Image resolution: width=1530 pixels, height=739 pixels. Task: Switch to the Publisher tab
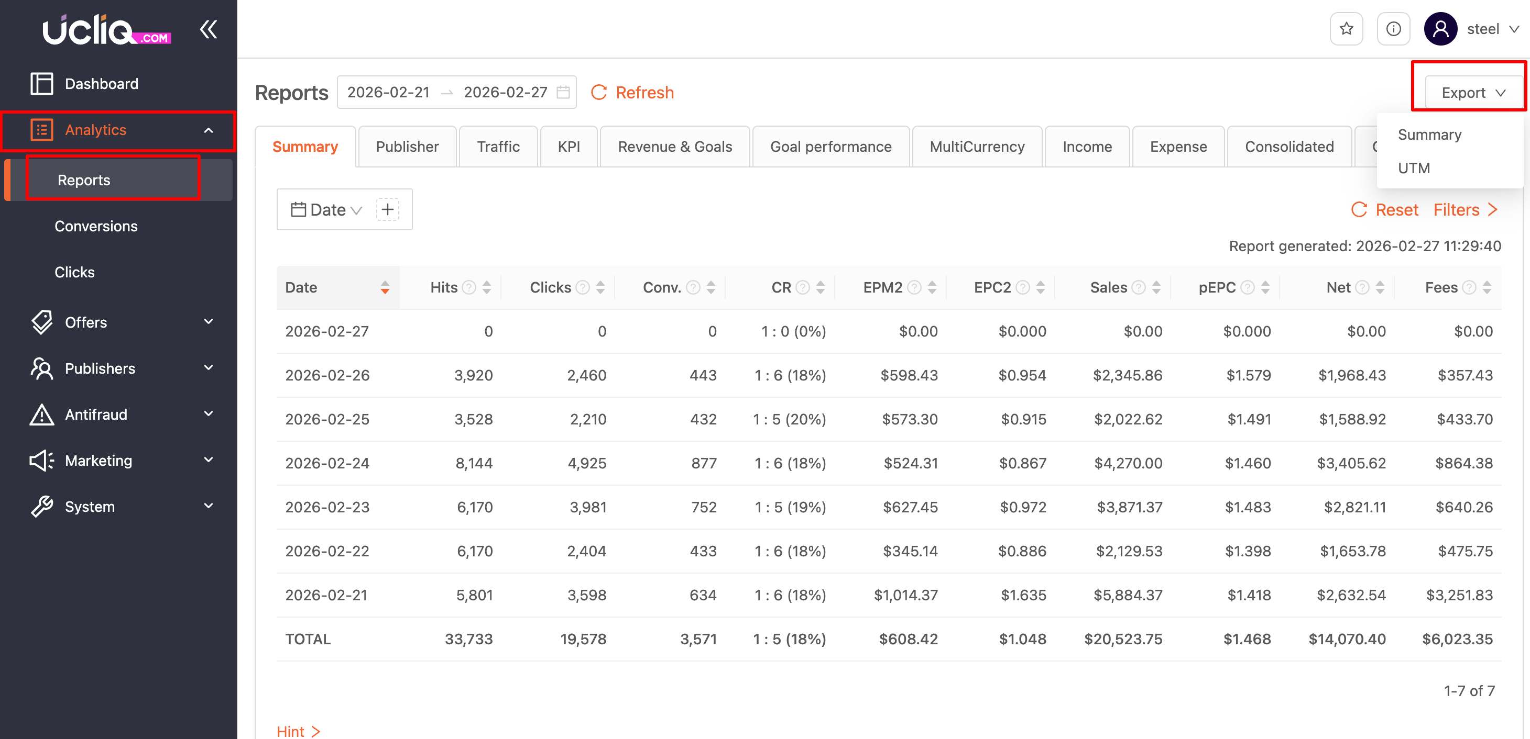click(x=407, y=147)
